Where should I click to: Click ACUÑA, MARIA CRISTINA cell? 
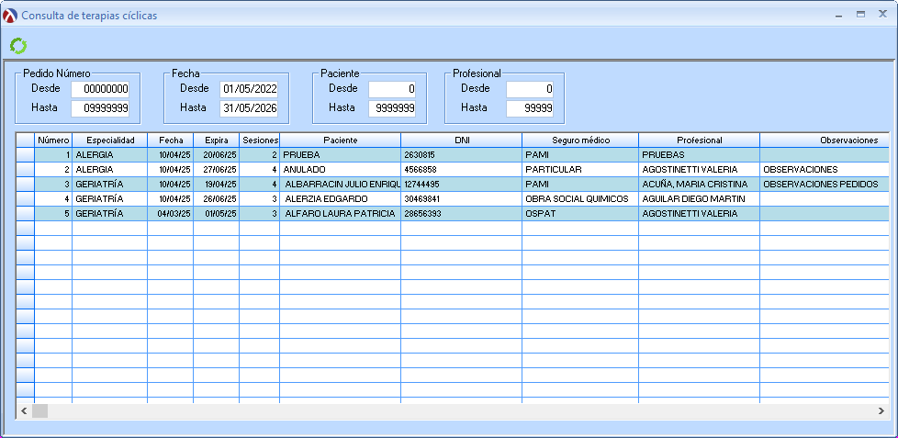coord(700,185)
